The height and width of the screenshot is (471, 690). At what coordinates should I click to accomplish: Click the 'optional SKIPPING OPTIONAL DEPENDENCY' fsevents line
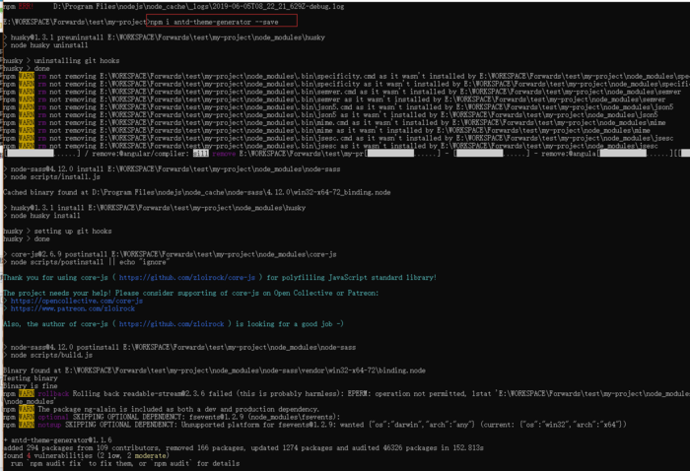click(x=170, y=417)
